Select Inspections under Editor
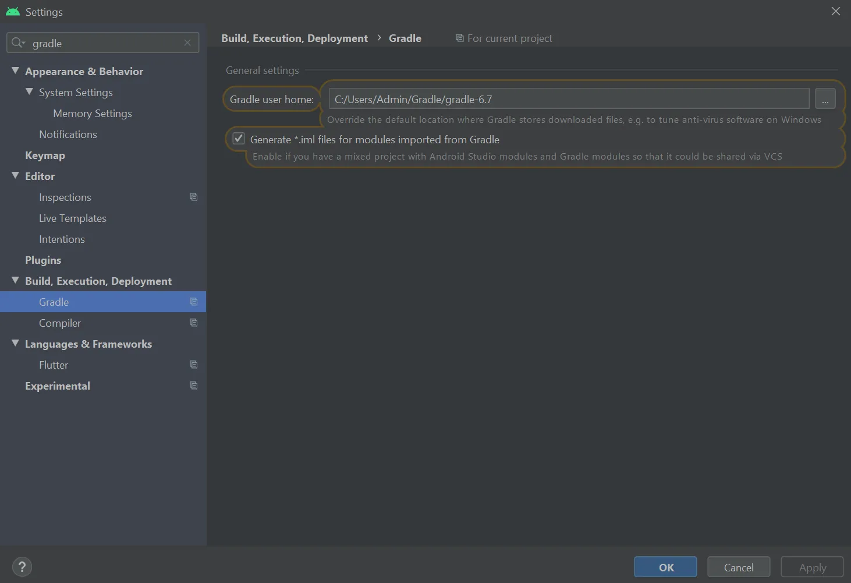 [65, 197]
